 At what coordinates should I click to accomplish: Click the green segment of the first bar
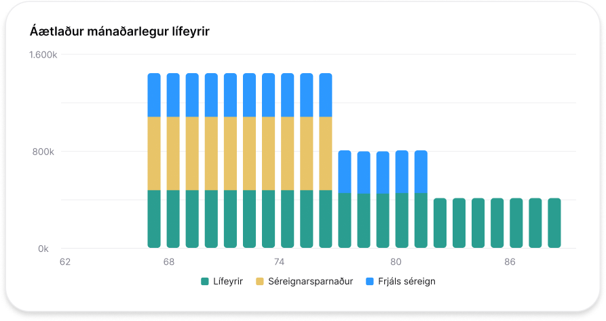154,219
